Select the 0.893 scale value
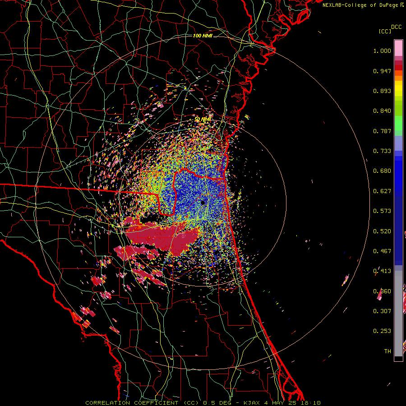 [x=382, y=91]
